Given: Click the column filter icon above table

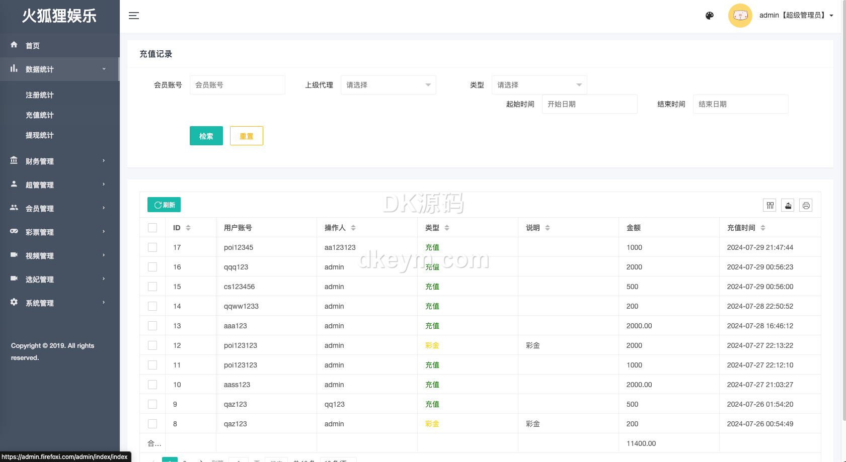Looking at the screenshot, I should [x=770, y=205].
